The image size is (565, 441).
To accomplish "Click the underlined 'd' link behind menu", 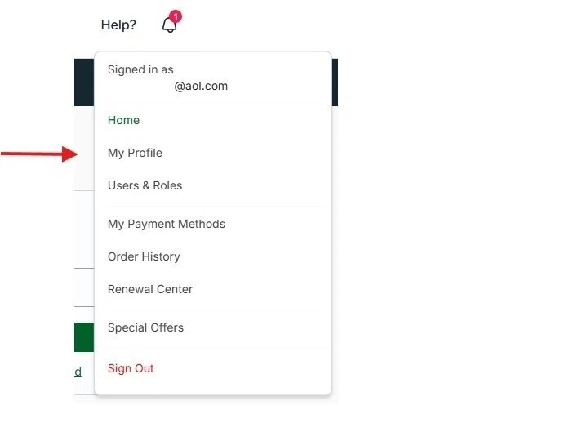I will (x=78, y=372).
